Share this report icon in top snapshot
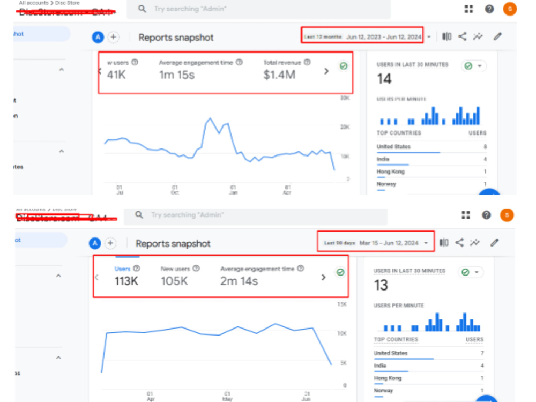Screen dimensions: 536x402 (462, 36)
